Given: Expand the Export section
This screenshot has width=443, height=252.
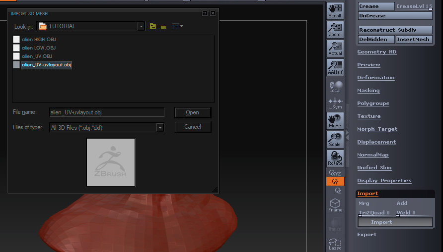Looking at the screenshot, I should [367, 235].
